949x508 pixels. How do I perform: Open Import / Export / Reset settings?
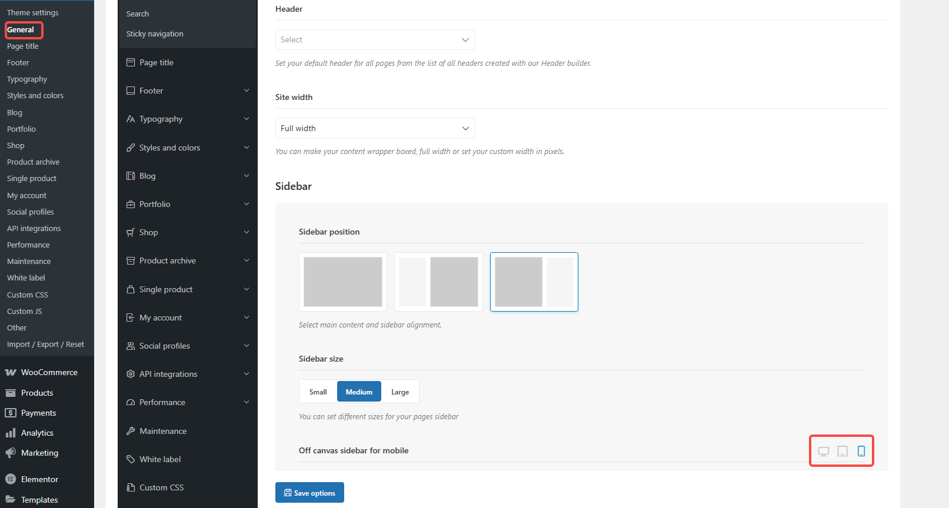45,345
